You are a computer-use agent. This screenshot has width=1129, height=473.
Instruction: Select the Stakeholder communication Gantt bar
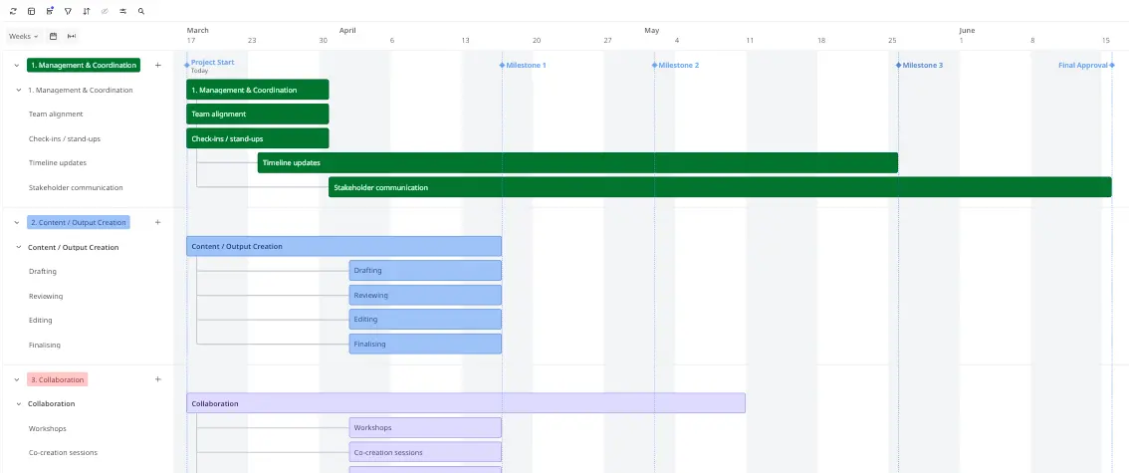click(x=720, y=187)
